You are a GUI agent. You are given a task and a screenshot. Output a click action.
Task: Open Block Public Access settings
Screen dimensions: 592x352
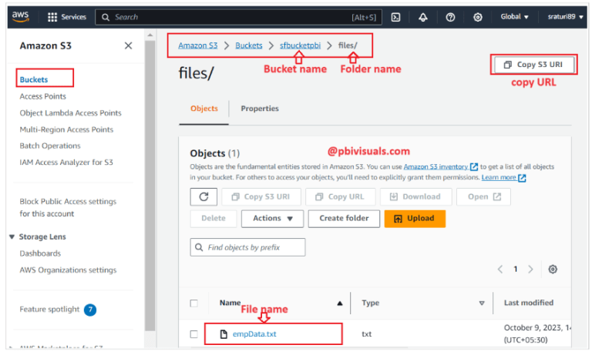(68, 207)
